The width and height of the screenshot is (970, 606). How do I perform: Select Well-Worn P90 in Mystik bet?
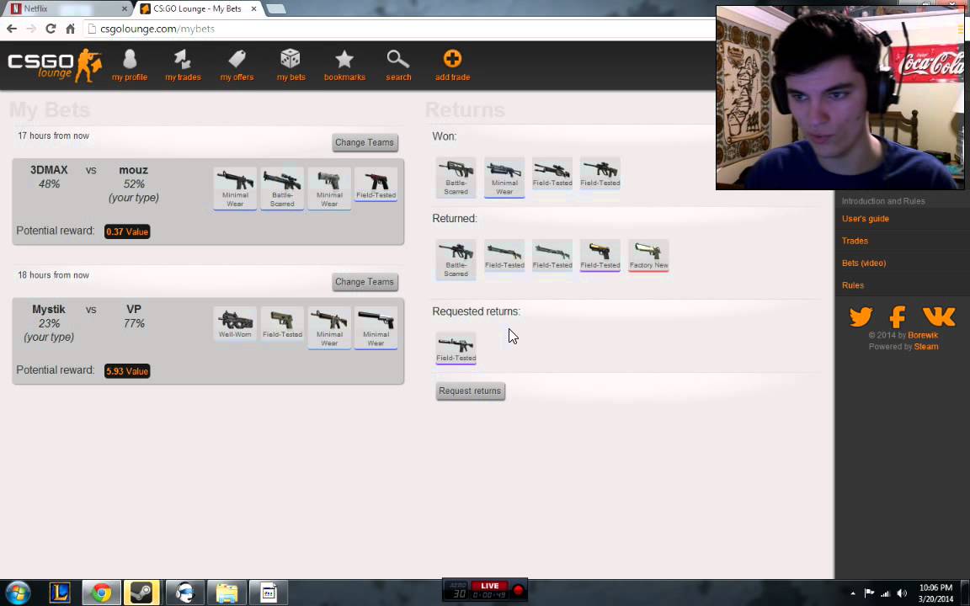click(235, 323)
